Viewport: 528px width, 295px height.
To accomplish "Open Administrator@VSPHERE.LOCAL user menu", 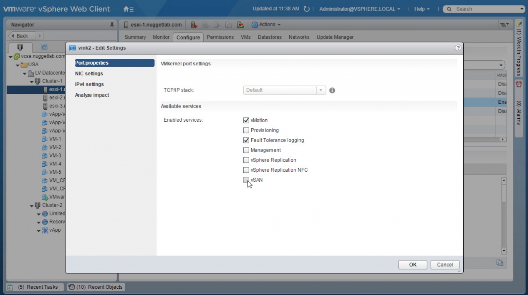I will pyautogui.click(x=359, y=9).
